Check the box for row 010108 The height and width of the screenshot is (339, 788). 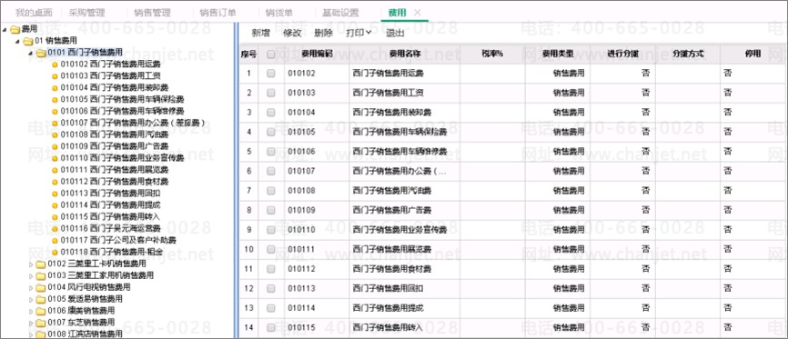(271, 191)
